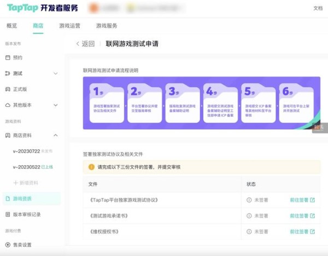Click step 3 card in process banner
This screenshot has height=256, width=328.
pos(183,103)
